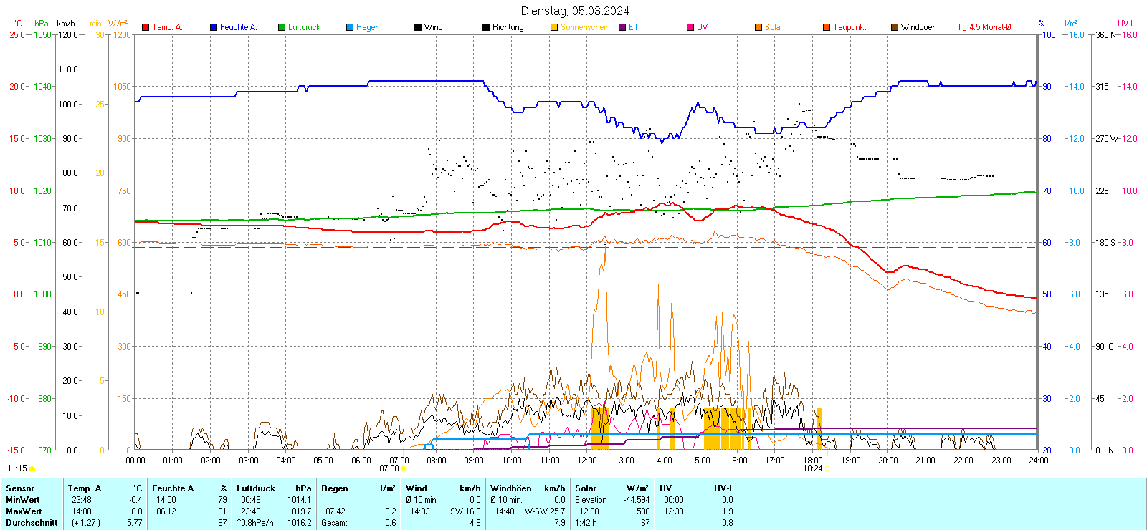
Task: Toggle the black Richtung legend box
Action: coord(486,27)
